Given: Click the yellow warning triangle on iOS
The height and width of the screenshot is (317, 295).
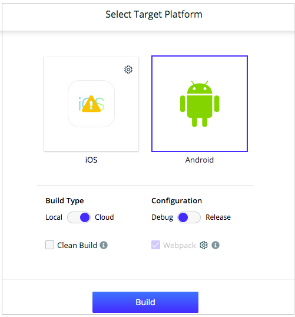Looking at the screenshot, I should pos(91,104).
